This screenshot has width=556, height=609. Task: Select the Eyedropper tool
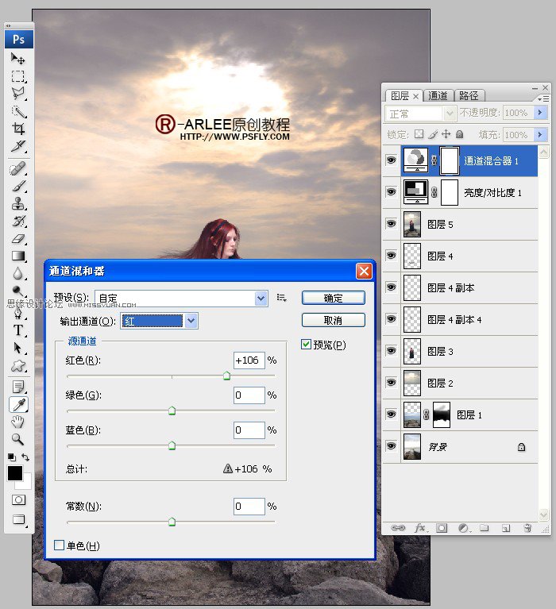[18, 404]
